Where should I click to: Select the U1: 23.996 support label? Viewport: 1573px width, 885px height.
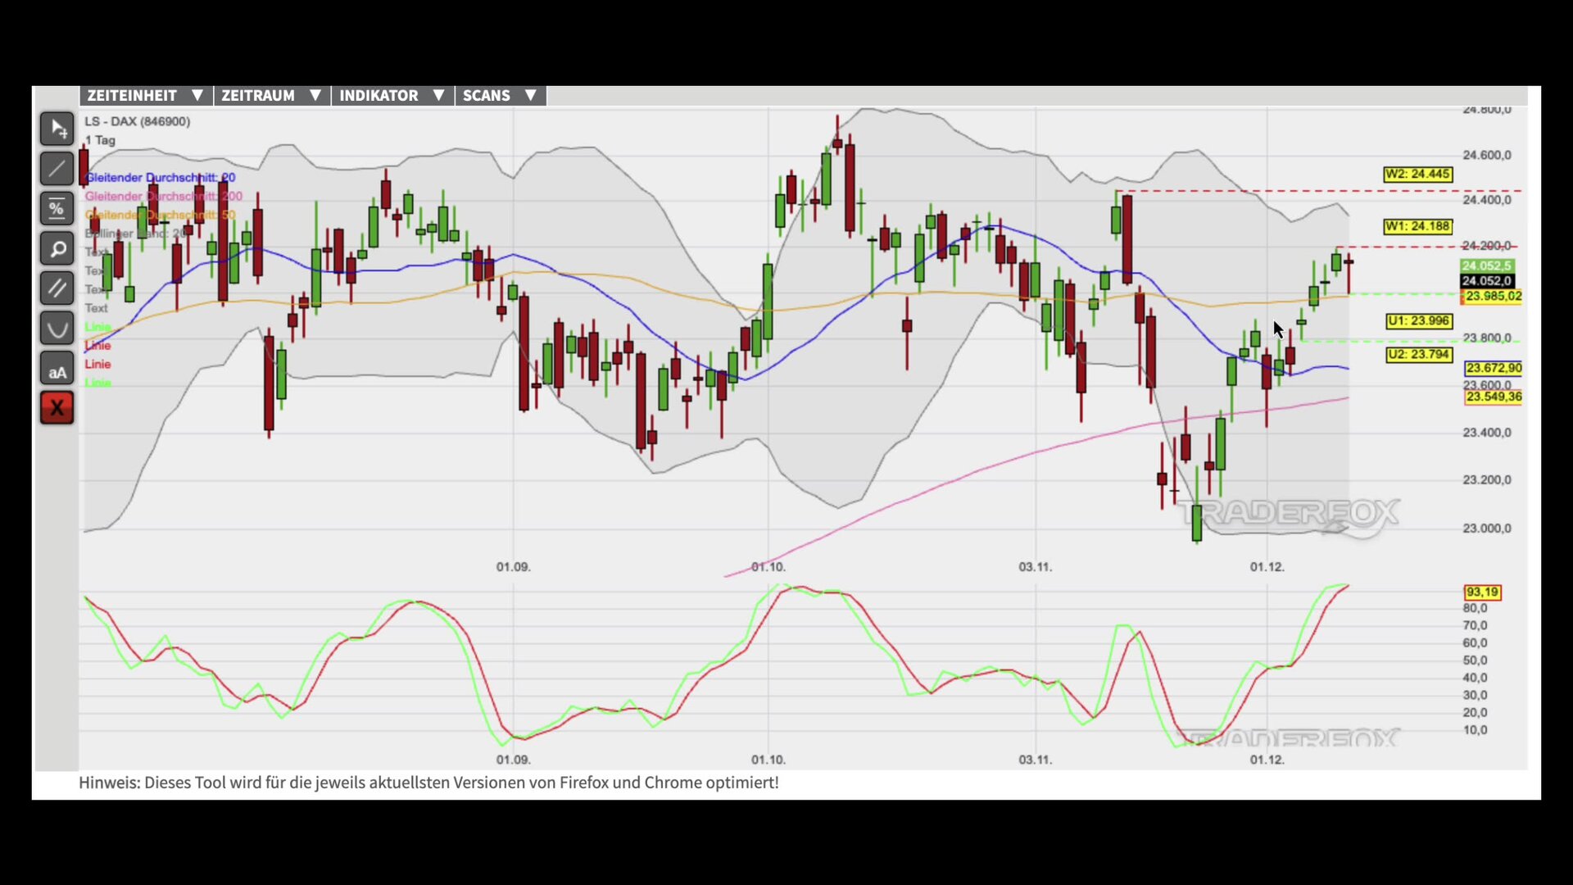(x=1419, y=321)
